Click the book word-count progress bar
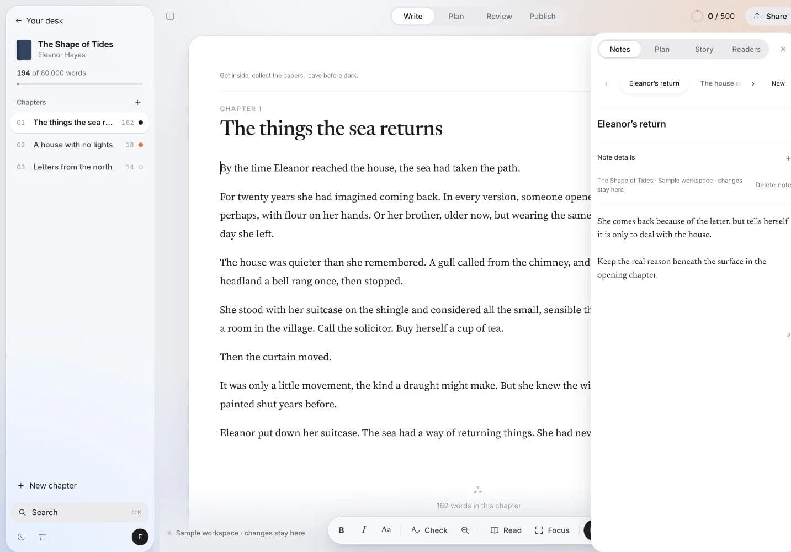This screenshot has width=791, height=552. tap(79, 84)
